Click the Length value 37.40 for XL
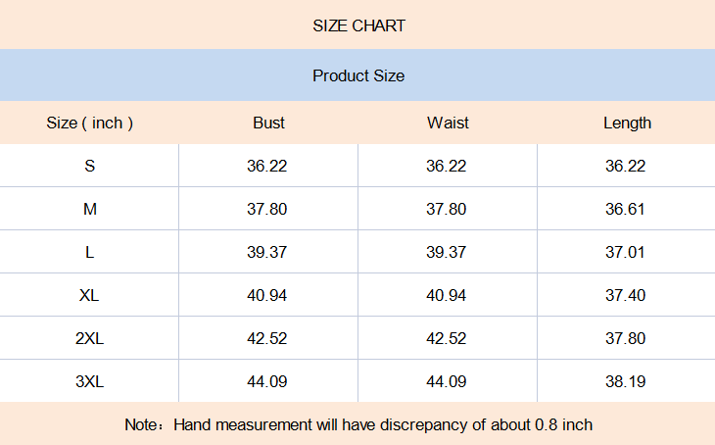 click(626, 295)
